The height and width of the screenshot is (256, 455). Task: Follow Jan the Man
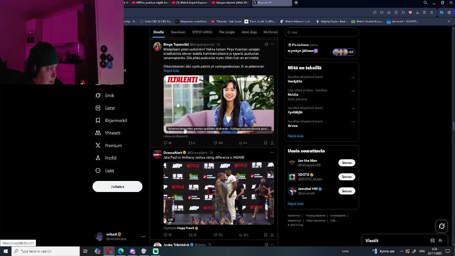click(347, 163)
